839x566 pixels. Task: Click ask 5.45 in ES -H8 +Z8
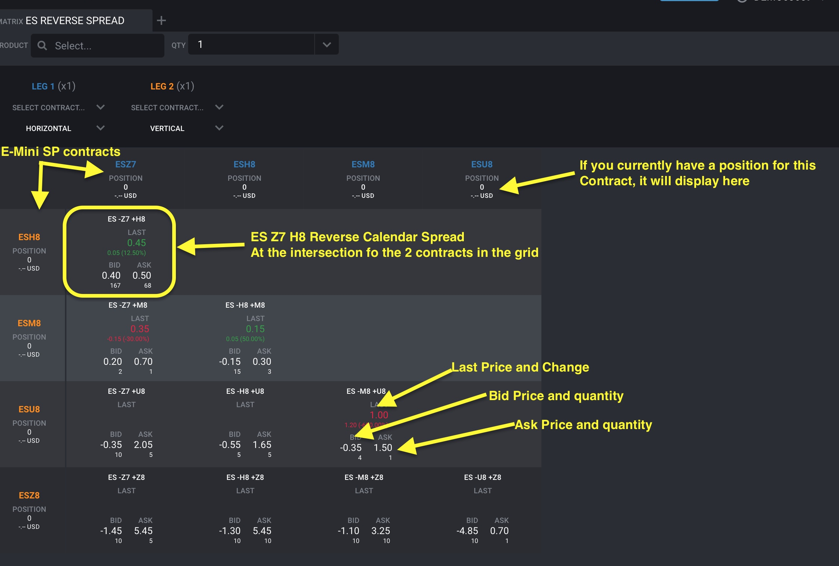click(262, 531)
